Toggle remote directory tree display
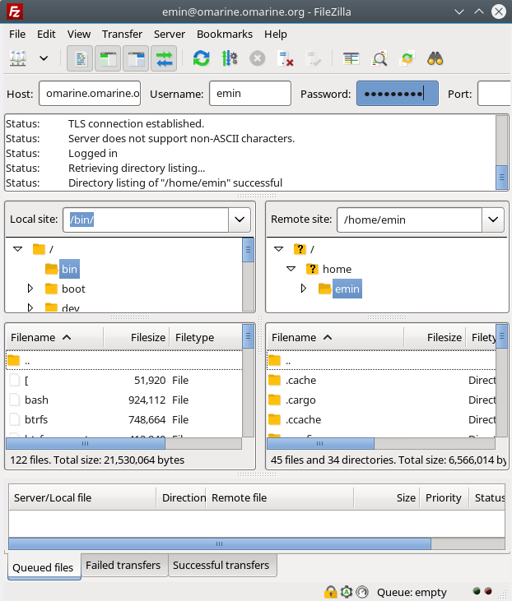Viewport: 512px width, 601px height. click(136, 58)
